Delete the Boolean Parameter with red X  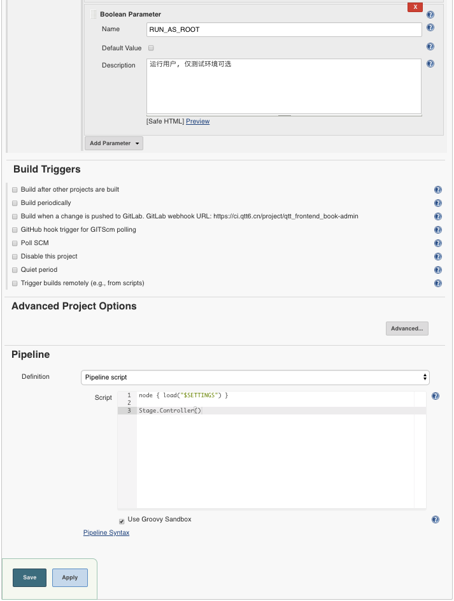click(x=415, y=7)
